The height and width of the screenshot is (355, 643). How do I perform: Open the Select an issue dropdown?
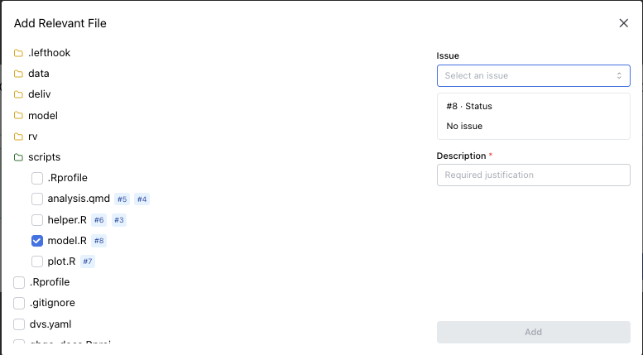click(x=533, y=76)
